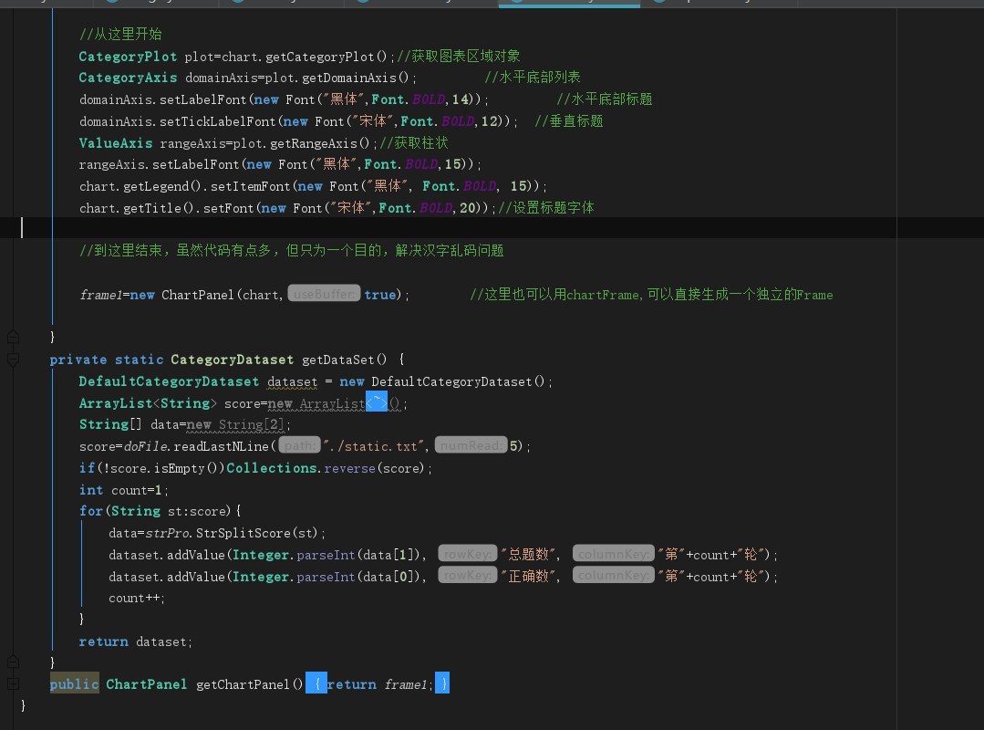Click the "正确数" string literal
The height and width of the screenshot is (730, 984).
tap(528, 576)
